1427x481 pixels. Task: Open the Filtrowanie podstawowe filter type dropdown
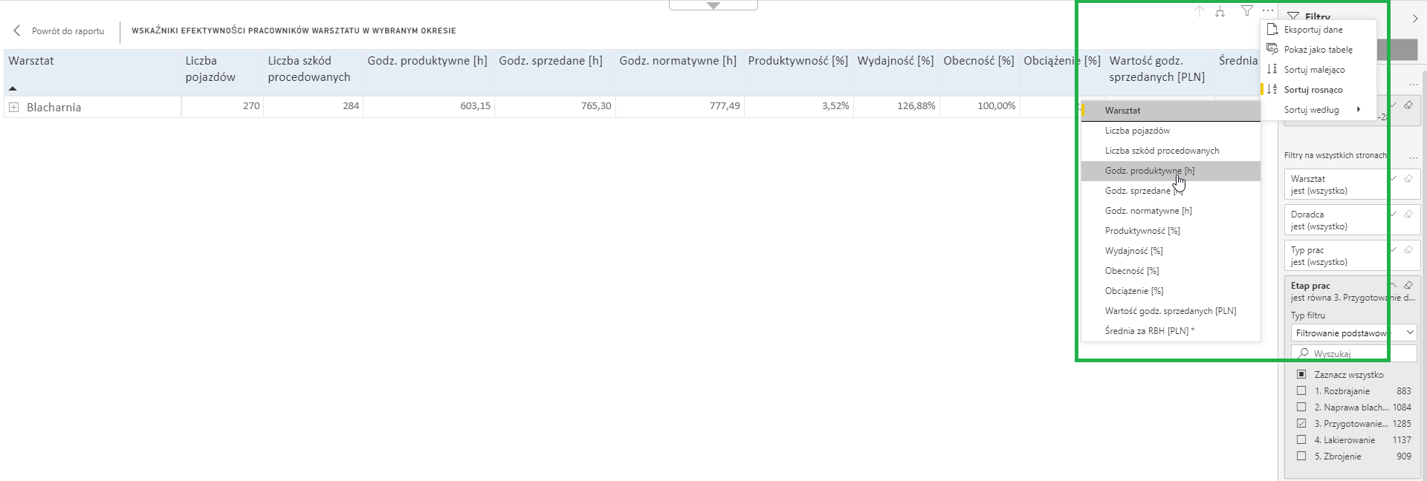[x=1353, y=333]
